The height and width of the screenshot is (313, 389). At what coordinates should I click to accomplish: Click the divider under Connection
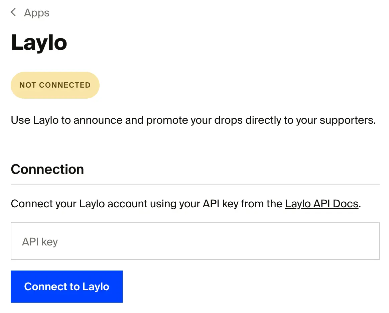(x=195, y=183)
